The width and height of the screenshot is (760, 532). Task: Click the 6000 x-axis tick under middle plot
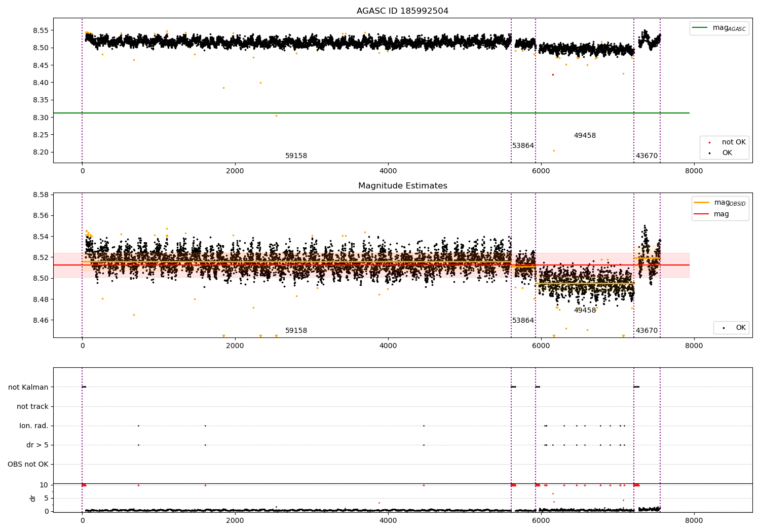[541, 346]
